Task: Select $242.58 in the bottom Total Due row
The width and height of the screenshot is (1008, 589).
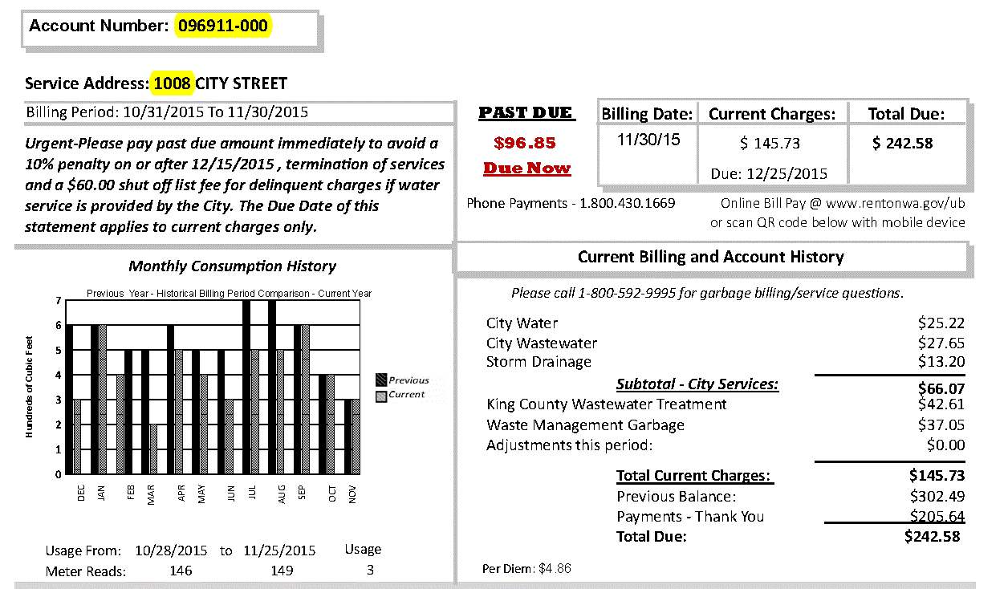Action: point(932,536)
